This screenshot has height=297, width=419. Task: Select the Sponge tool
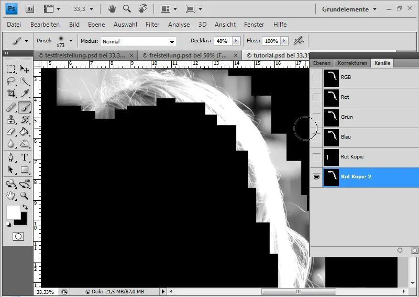pos(25,144)
